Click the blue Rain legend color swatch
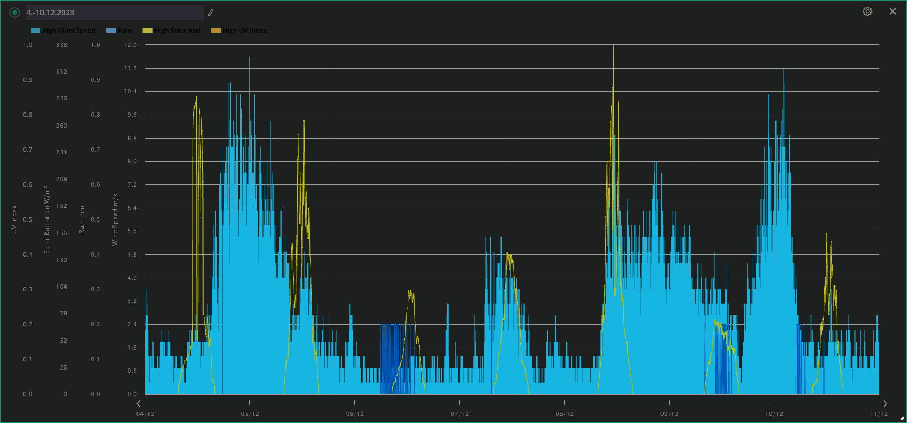The width and height of the screenshot is (907, 423). pyautogui.click(x=111, y=31)
